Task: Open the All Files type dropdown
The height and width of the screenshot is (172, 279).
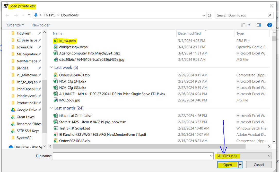Action: (x=244, y=156)
